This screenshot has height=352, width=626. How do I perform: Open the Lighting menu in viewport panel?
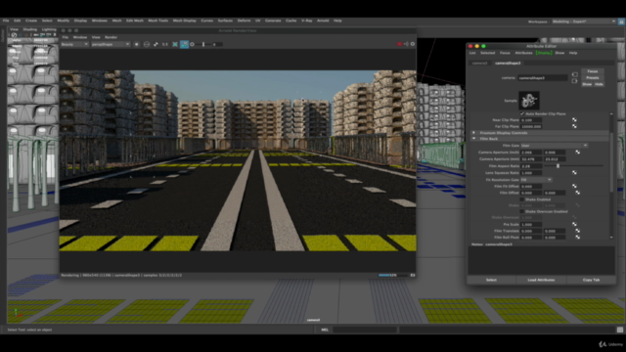[49, 29]
